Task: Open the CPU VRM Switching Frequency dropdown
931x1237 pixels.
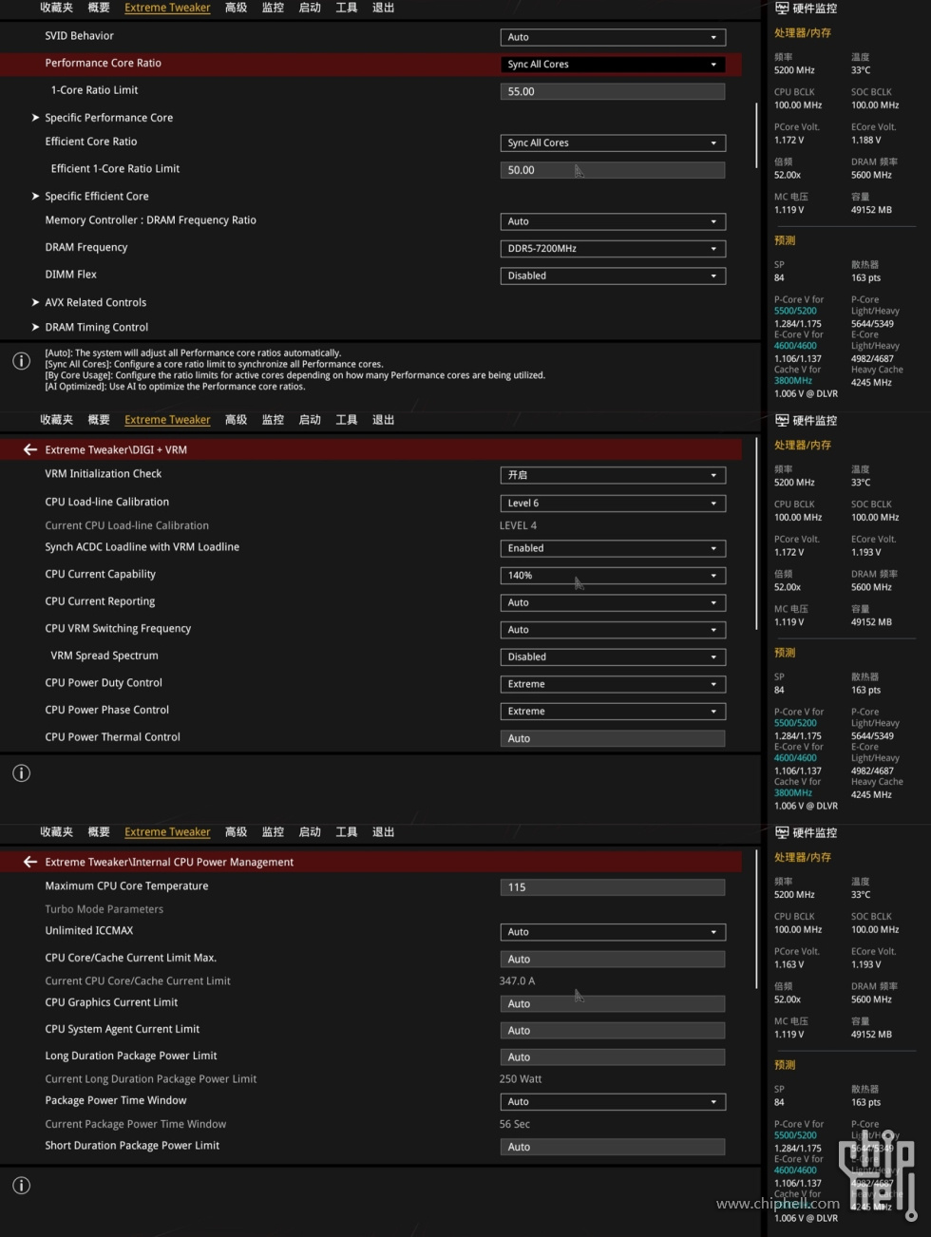Action: [613, 631]
